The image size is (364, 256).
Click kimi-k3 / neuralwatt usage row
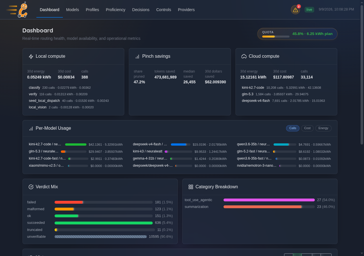coord(180,152)
